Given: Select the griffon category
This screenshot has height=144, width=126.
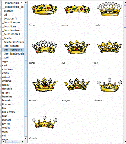Looking at the screenshot, I should point(6,93).
